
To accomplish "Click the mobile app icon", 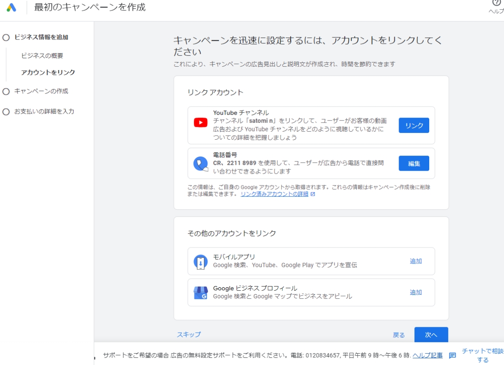I will tap(200, 261).
